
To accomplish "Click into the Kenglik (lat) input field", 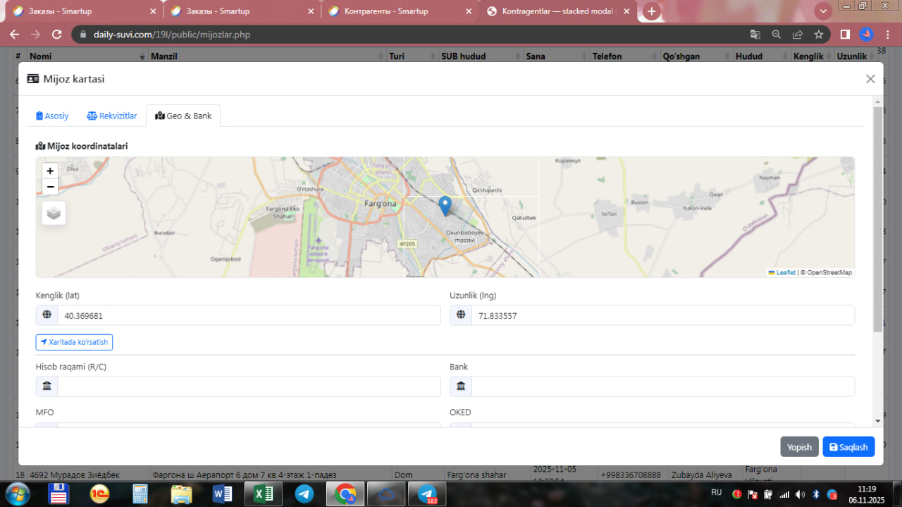I will 248,316.
